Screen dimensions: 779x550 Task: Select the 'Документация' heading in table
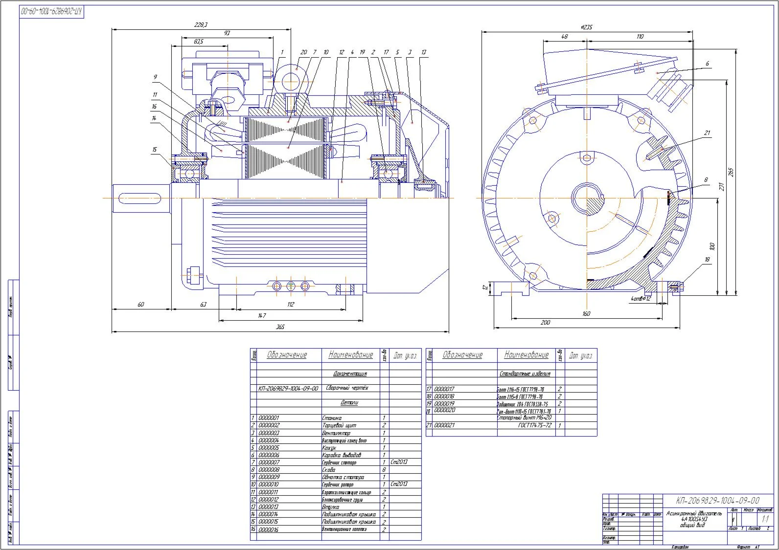(x=350, y=374)
